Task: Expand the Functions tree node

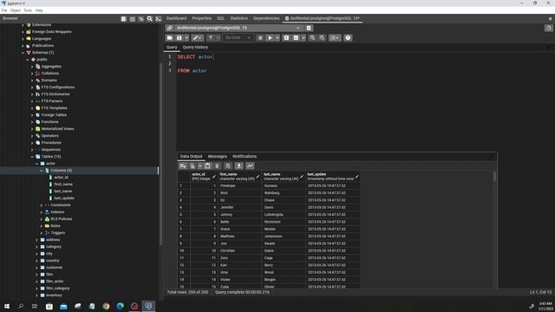Action: click(32, 122)
